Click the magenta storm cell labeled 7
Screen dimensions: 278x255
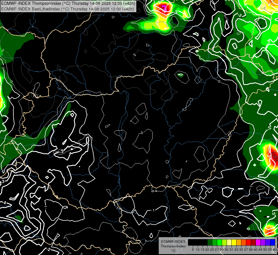tap(164, 8)
